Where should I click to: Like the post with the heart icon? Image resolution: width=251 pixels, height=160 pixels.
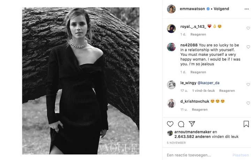170,124
